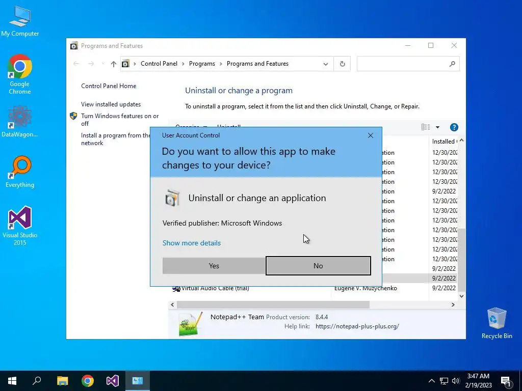The width and height of the screenshot is (522, 391).
Task: Open taskbar search magnifier
Action: click(x=37, y=381)
